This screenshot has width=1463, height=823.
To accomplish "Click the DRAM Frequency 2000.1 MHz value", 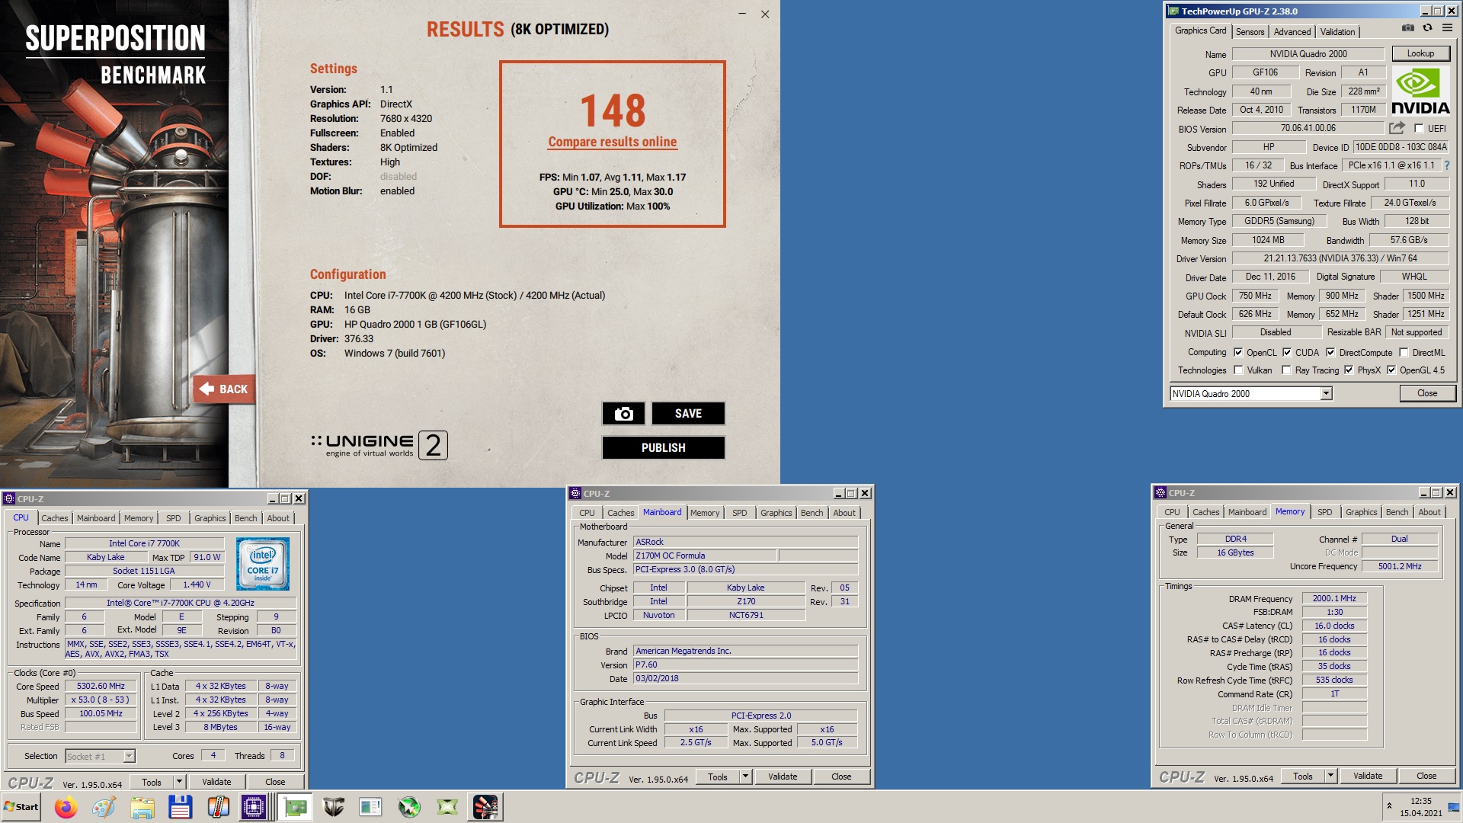I will [1334, 598].
